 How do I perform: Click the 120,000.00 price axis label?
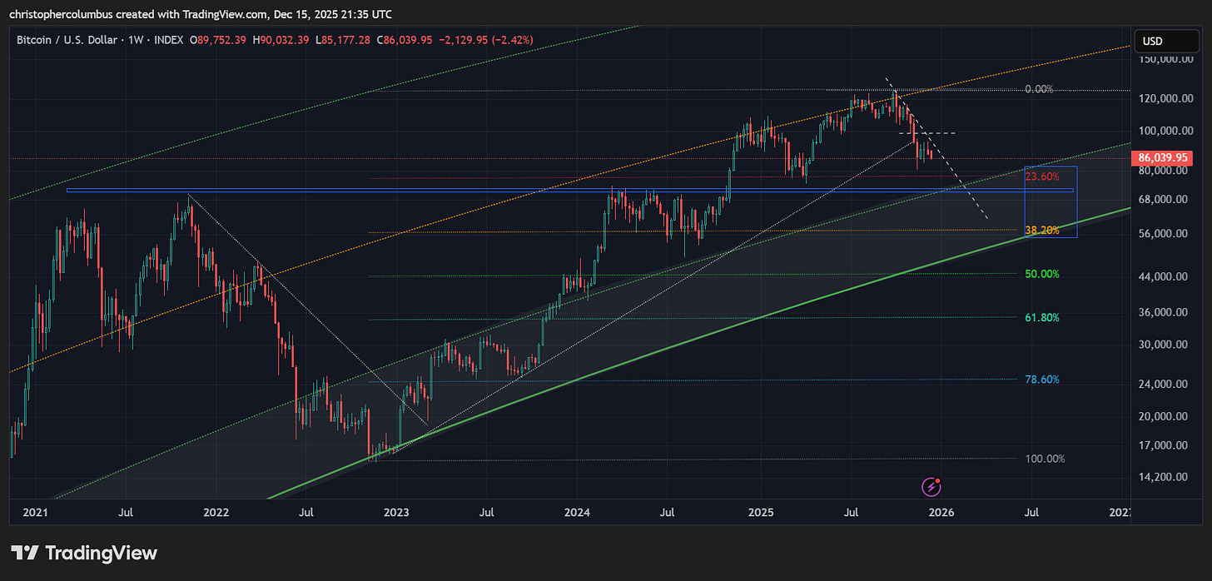pyautogui.click(x=1165, y=98)
